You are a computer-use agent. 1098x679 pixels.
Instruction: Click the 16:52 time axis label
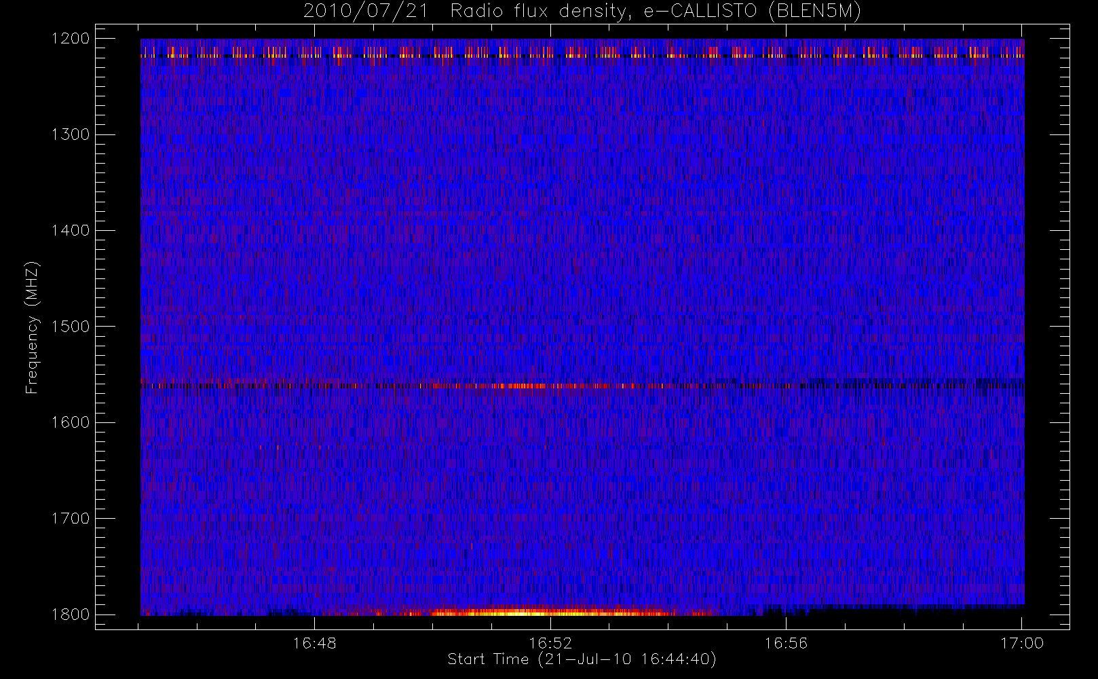coord(550,643)
